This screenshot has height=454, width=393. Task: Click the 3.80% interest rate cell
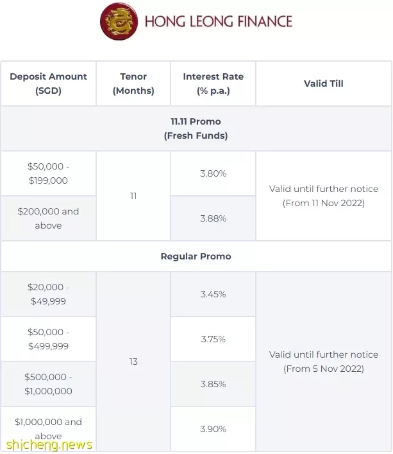coord(213,173)
